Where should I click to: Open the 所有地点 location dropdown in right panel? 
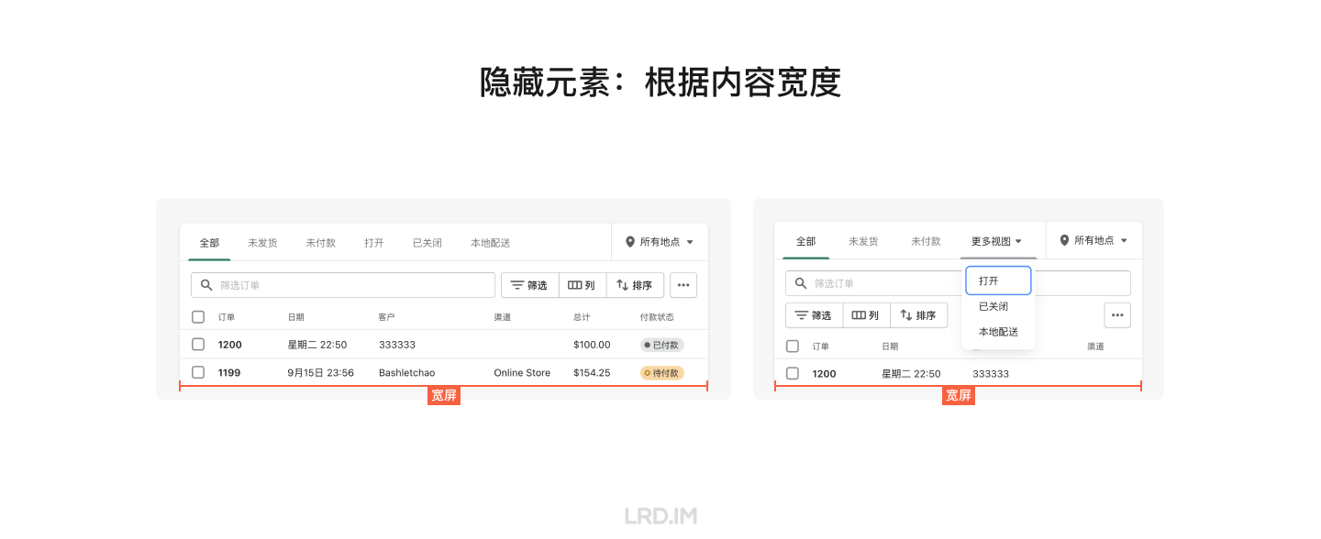click(x=1093, y=240)
